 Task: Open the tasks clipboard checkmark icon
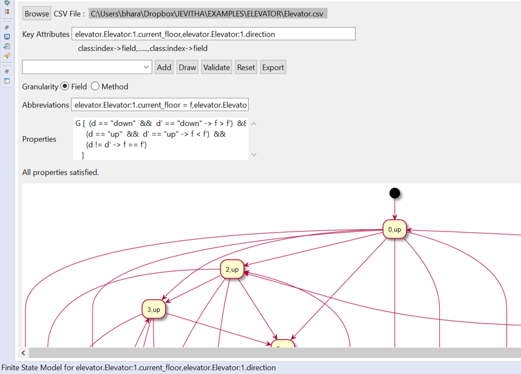7,47
